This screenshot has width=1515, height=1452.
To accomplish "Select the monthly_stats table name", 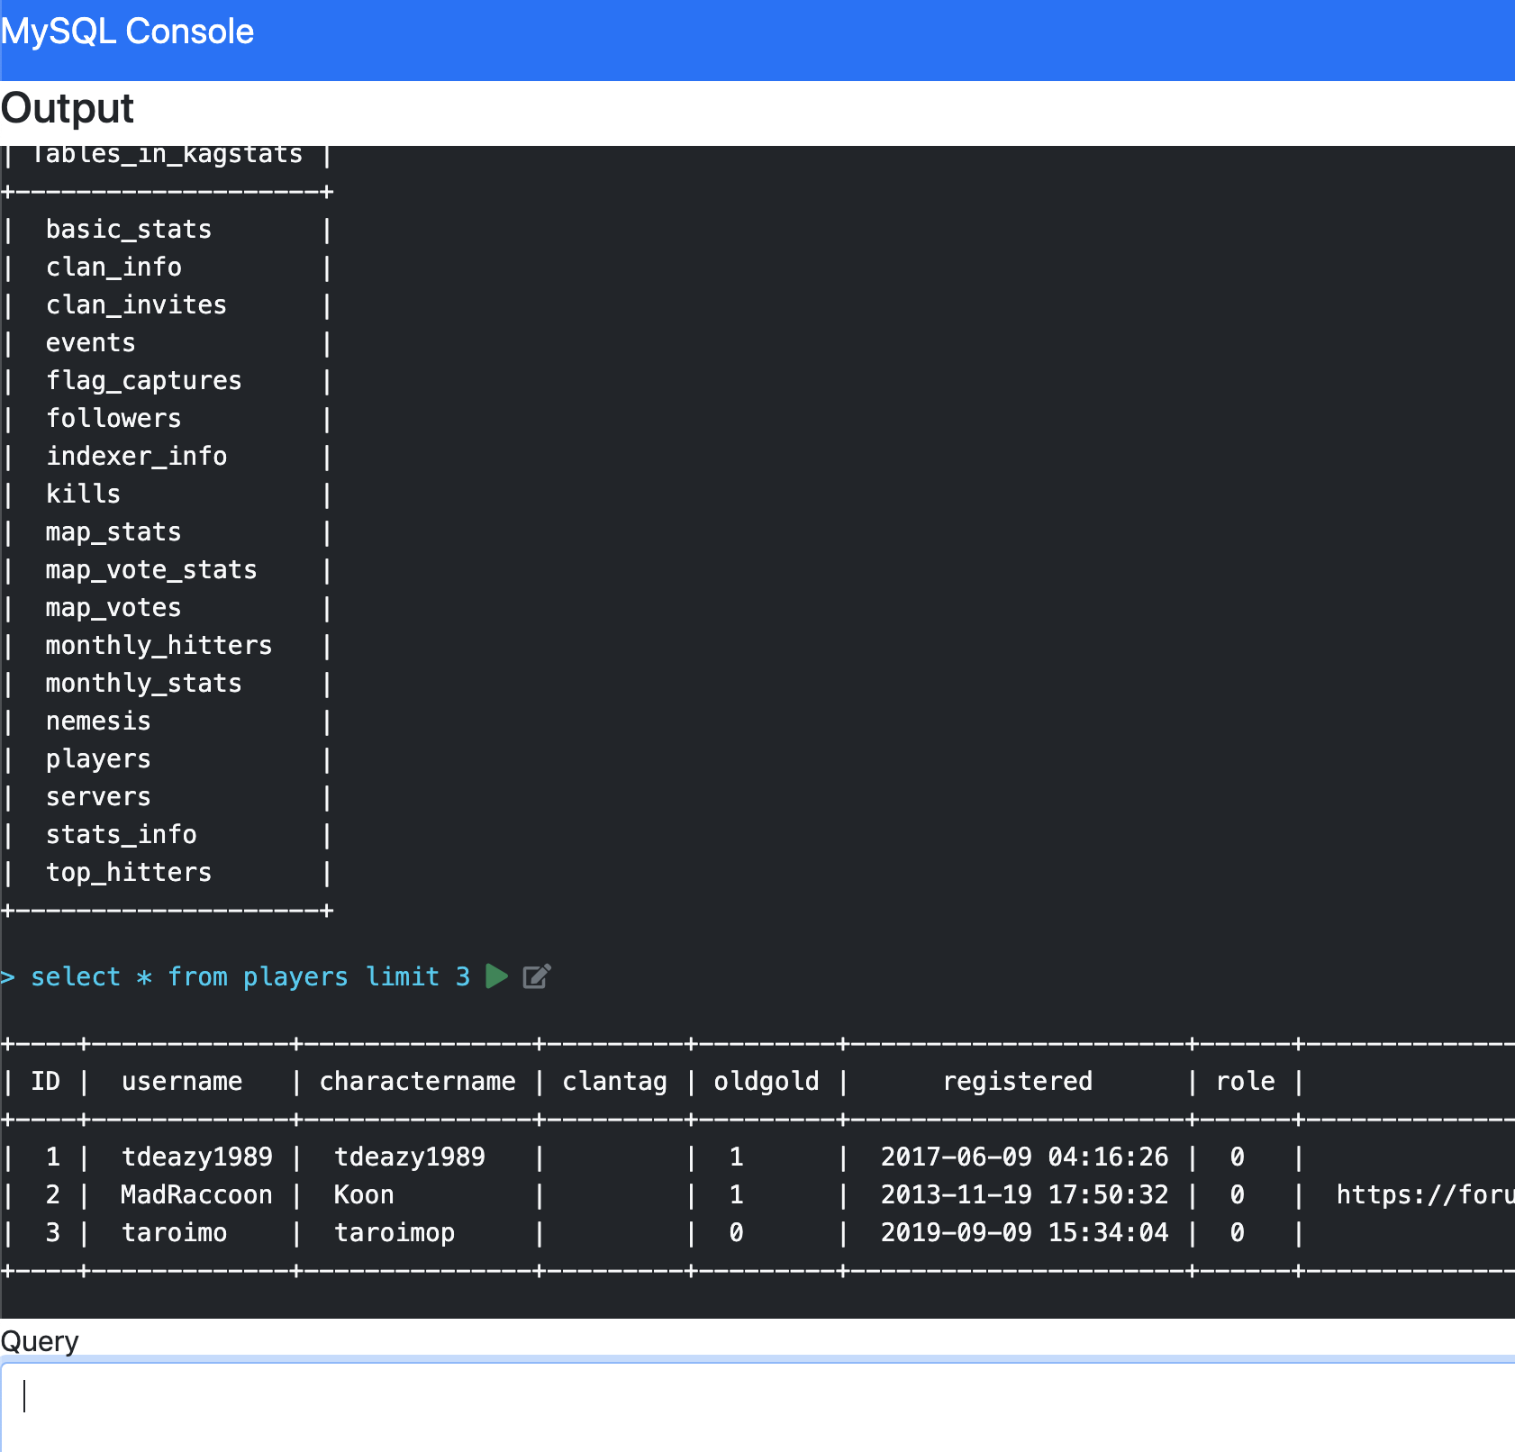I will click(144, 684).
